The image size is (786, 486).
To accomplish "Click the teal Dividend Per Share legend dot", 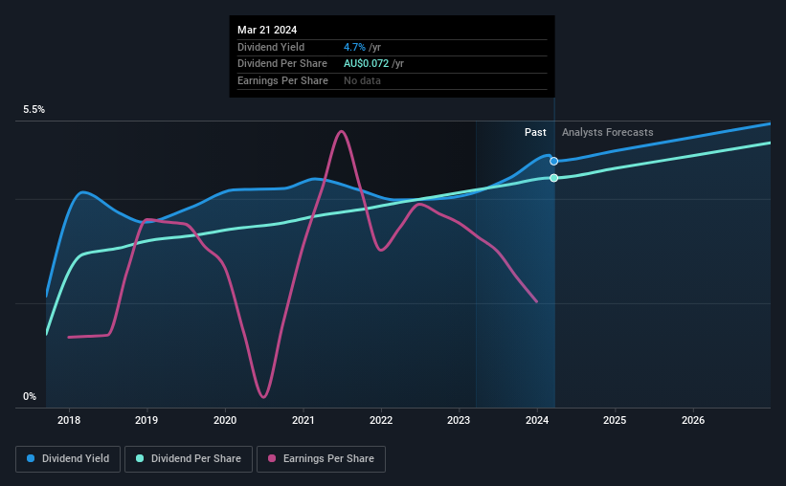I will (x=140, y=458).
